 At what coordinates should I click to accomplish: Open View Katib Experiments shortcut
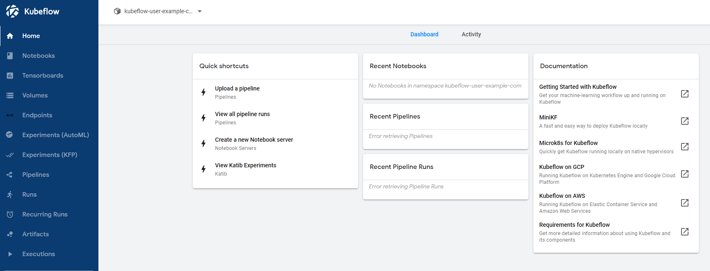tap(246, 166)
